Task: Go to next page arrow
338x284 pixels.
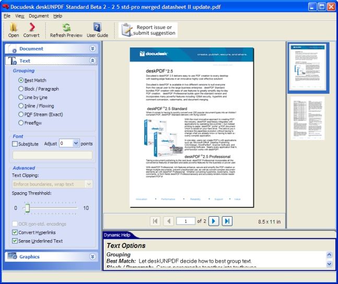Action: point(214,221)
